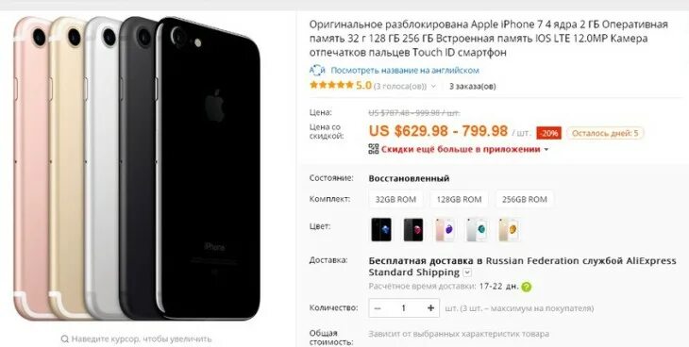Choose the matte black iPhone color
Image resolution: width=689 pixels, height=347 pixels.
413,229
